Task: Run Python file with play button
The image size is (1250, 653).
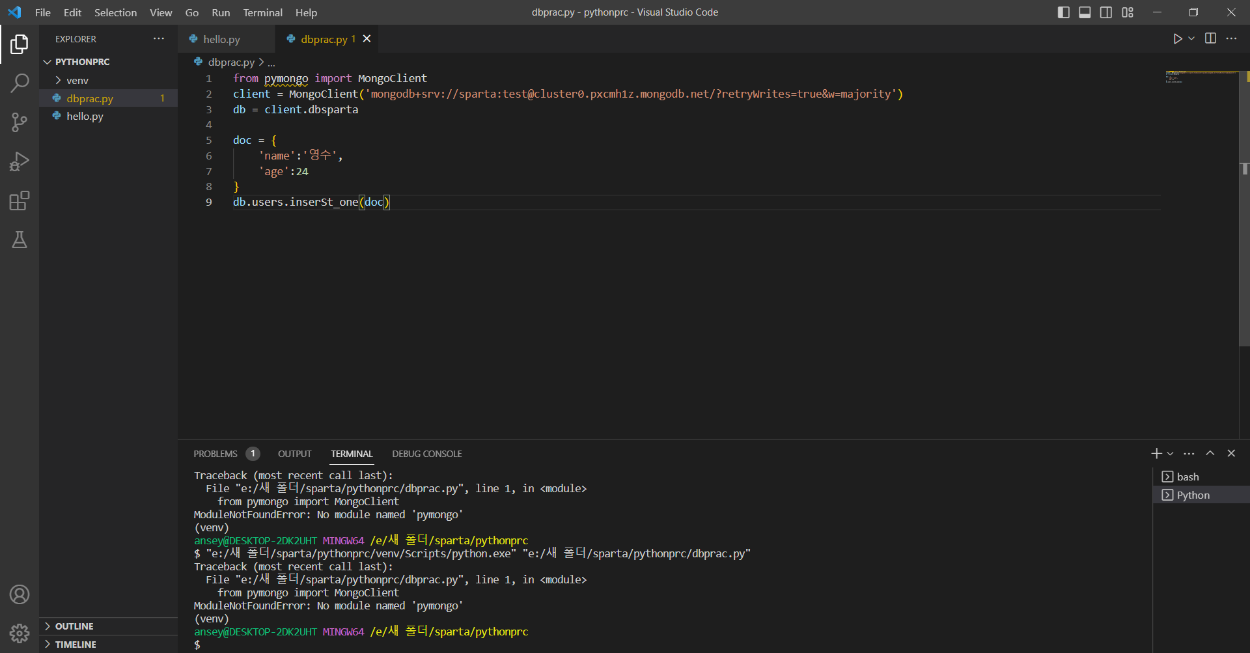Action: [1178, 39]
